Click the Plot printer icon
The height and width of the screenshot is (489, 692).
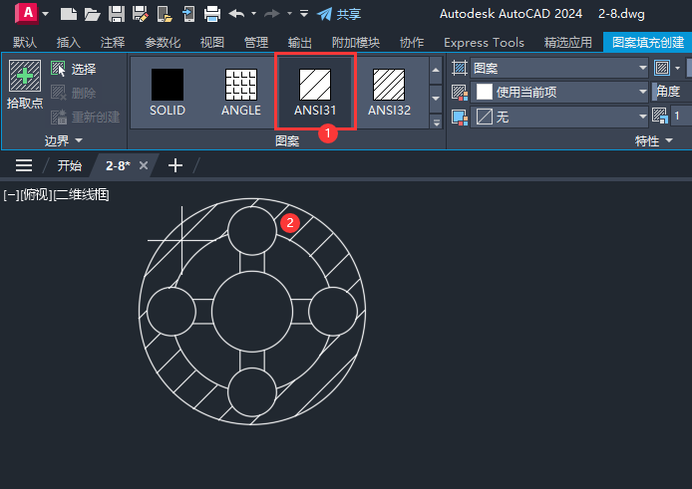click(212, 14)
